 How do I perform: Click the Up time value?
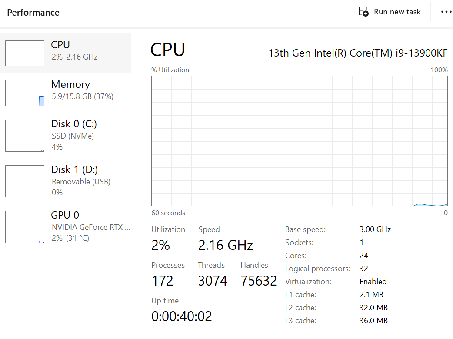click(181, 316)
